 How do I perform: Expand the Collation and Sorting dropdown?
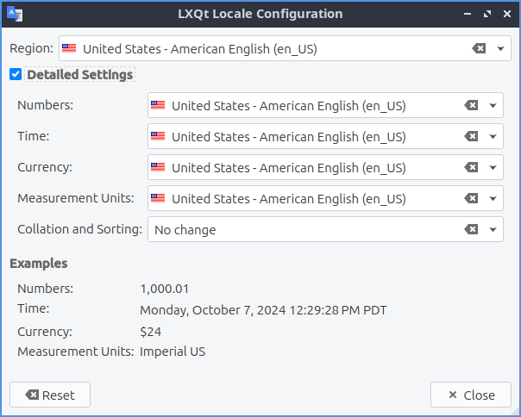[x=493, y=230]
